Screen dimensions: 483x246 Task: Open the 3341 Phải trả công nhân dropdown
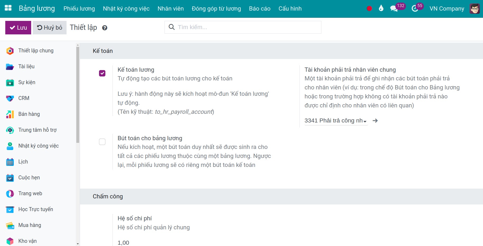click(x=336, y=121)
